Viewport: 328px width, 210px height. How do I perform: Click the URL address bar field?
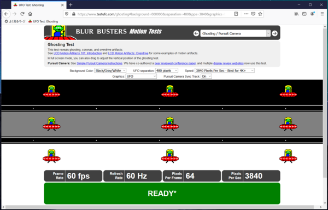[x=151, y=14]
